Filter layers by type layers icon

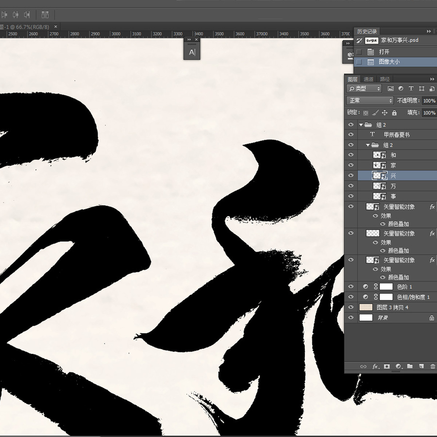(x=411, y=89)
